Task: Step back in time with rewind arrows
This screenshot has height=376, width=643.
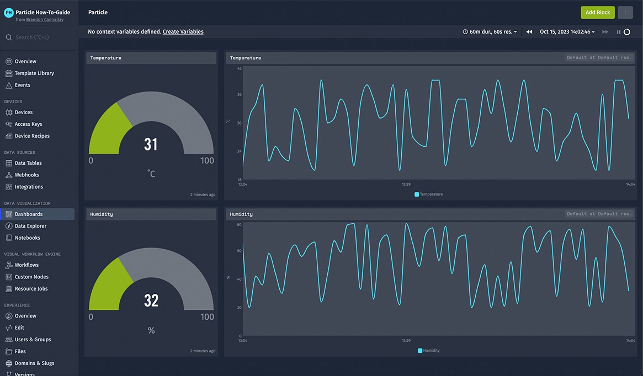Action: pyautogui.click(x=529, y=31)
